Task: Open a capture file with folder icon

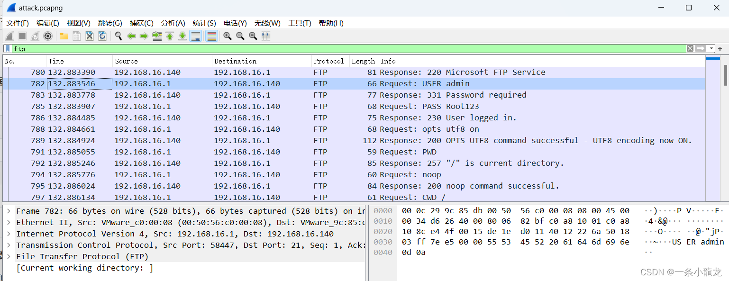Action: pos(64,36)
